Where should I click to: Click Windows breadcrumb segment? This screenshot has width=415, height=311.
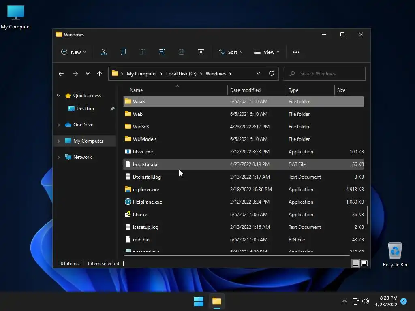pos(216,74)
